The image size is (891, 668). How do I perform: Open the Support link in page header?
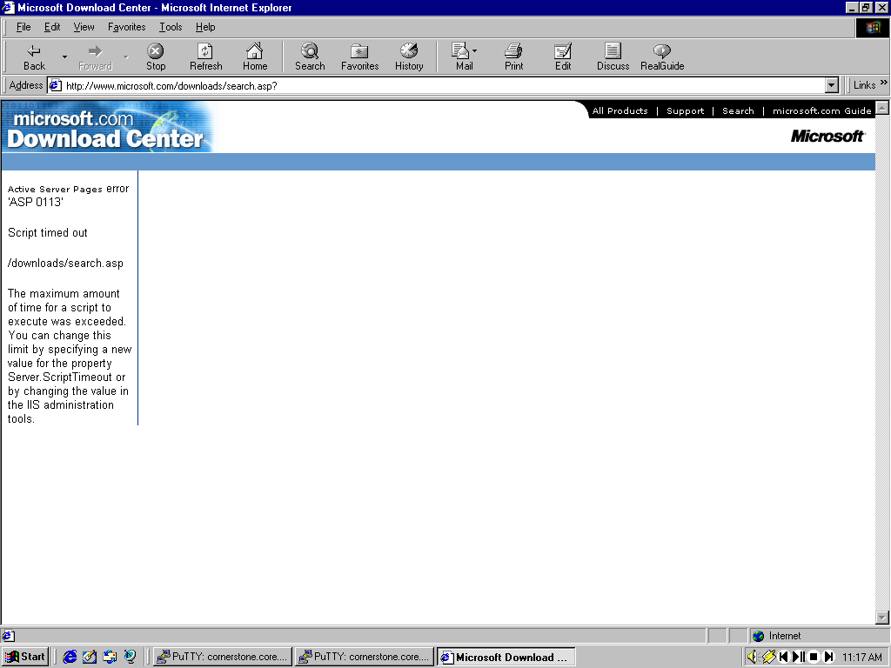685,111
